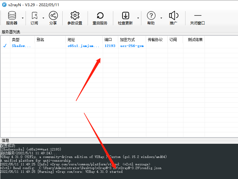Click port 12193 in the server row
The width and height of the screenshot is (238, 179).
[x=110, y=46]
